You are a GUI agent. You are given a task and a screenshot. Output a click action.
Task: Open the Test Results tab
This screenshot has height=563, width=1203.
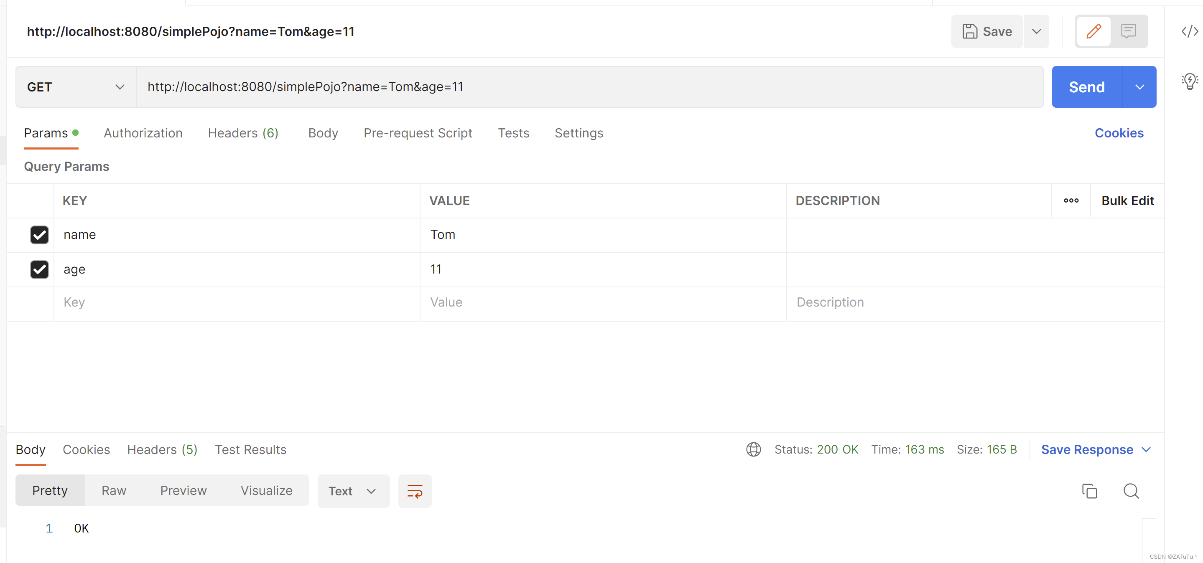click(x=250, y=450)
